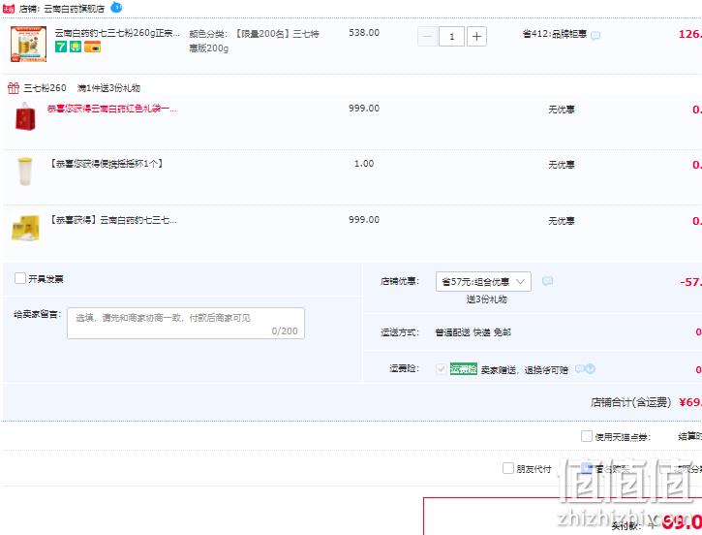Image resolution: width=702 pixels, height=535 pixels.
Task: Open gift item 【恭喜获得】云南白药豹七三七
Action: (x=112, y=220)
